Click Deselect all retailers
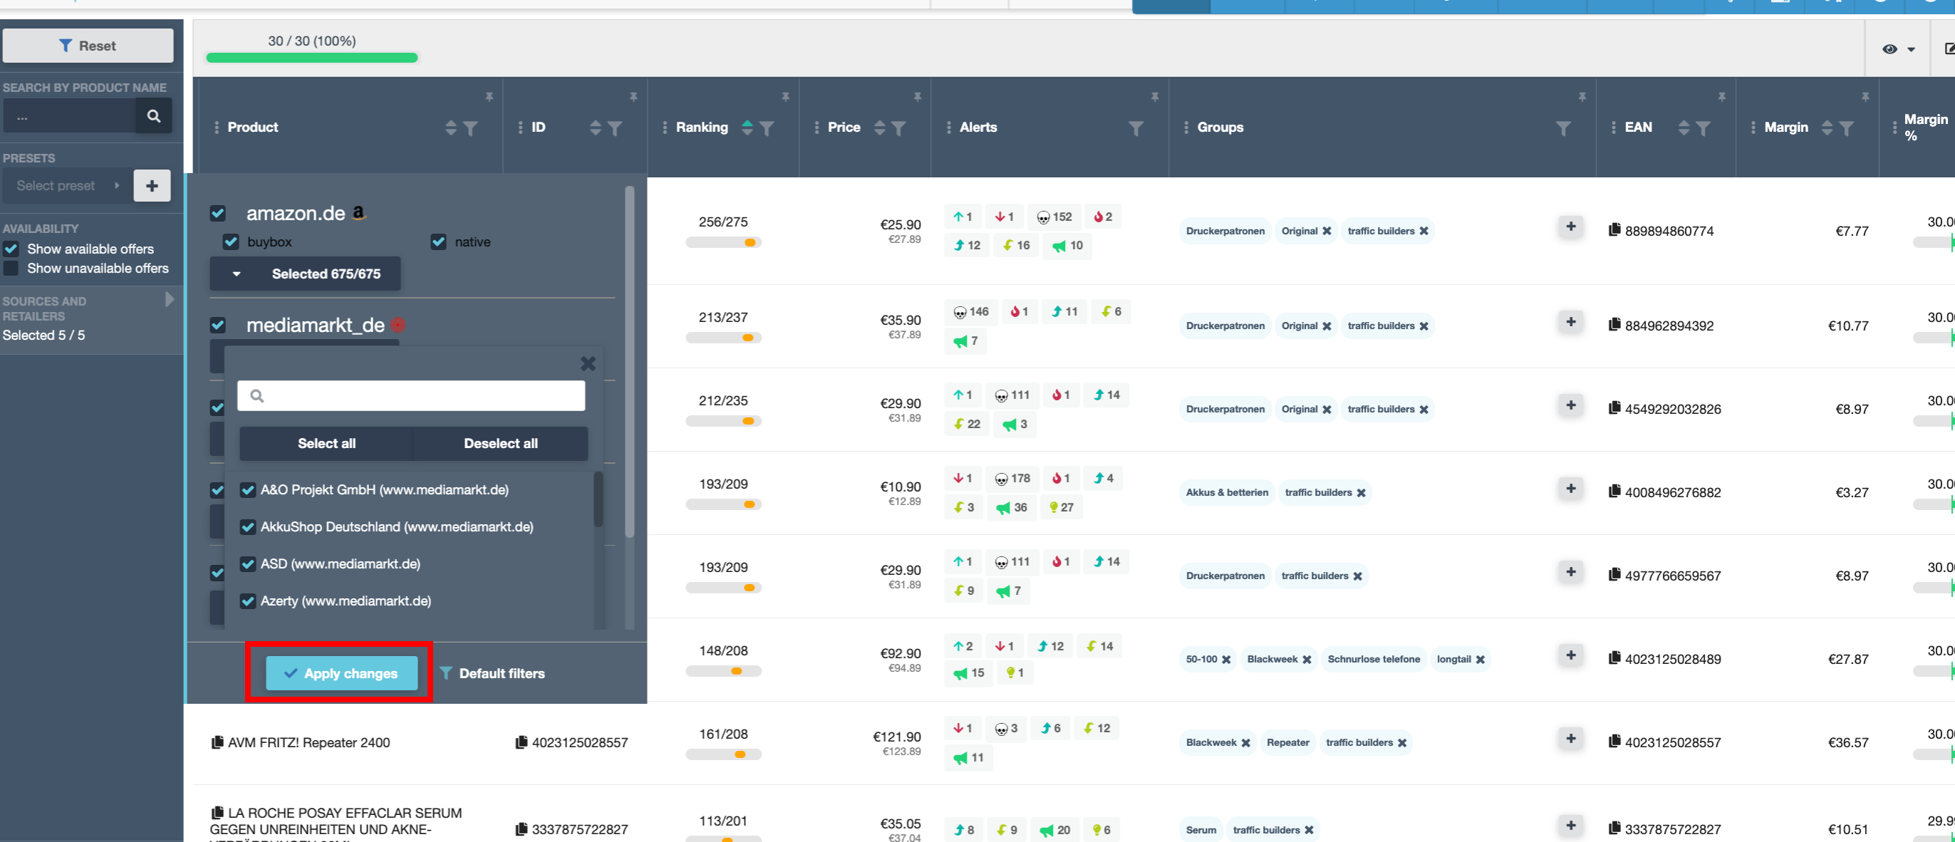The width and height of the screenshot is (1955, 842). coord(501,443)
